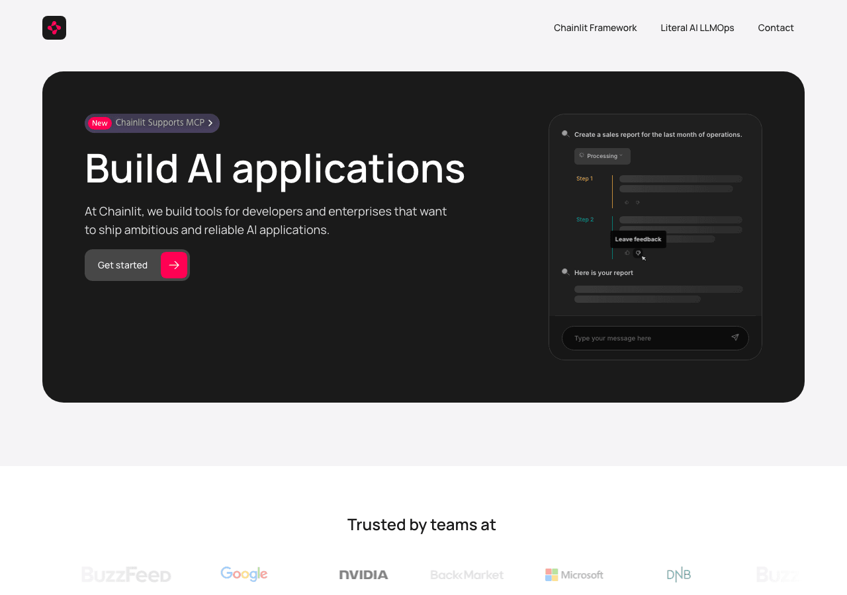Click the Trusted by teams at heading
The width and height of the screenshot is (847, 595).
coord(422,524)
